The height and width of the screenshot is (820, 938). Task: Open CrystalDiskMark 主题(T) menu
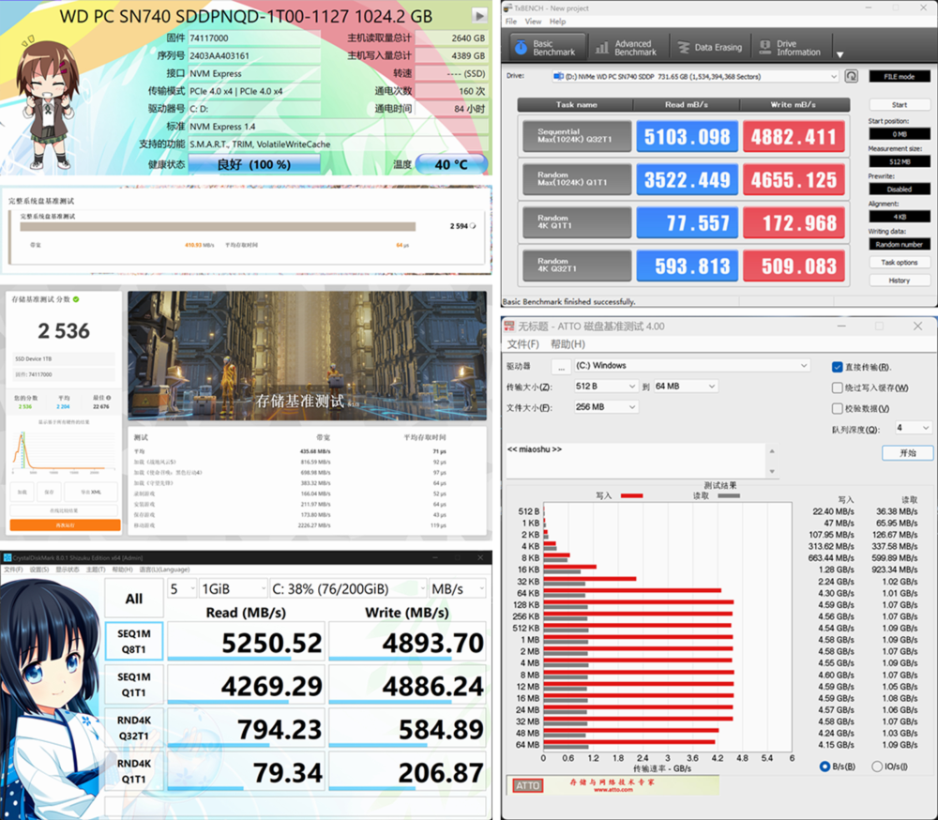96,569
